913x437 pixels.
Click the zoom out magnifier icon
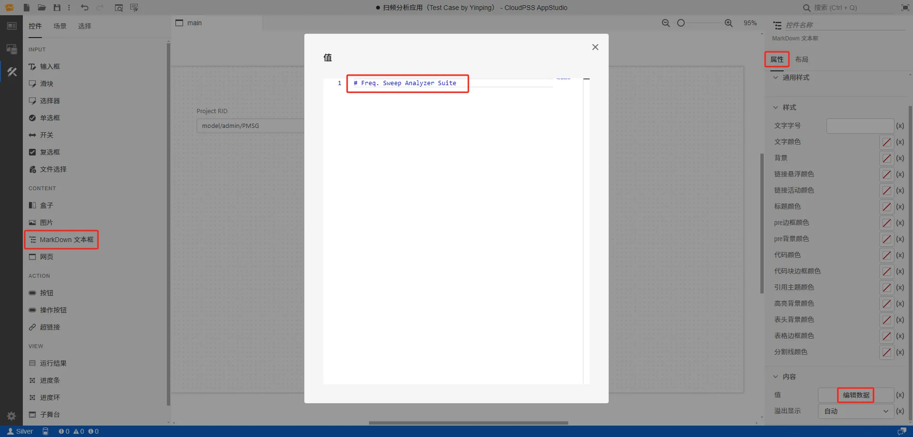[x=666, y=23]
